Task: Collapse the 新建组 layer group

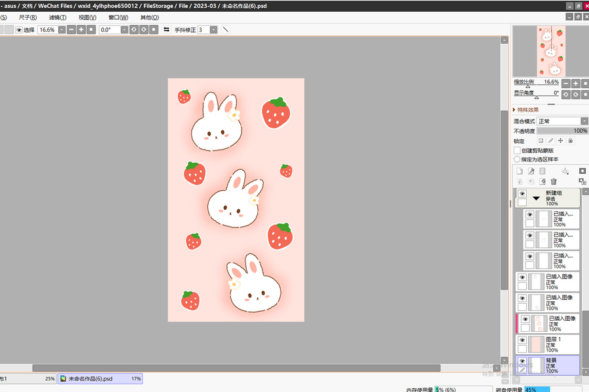Action: [536, 198]
